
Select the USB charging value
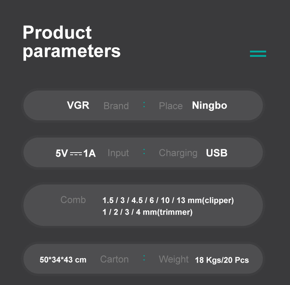pyautogui.click(x=217, y=153)
